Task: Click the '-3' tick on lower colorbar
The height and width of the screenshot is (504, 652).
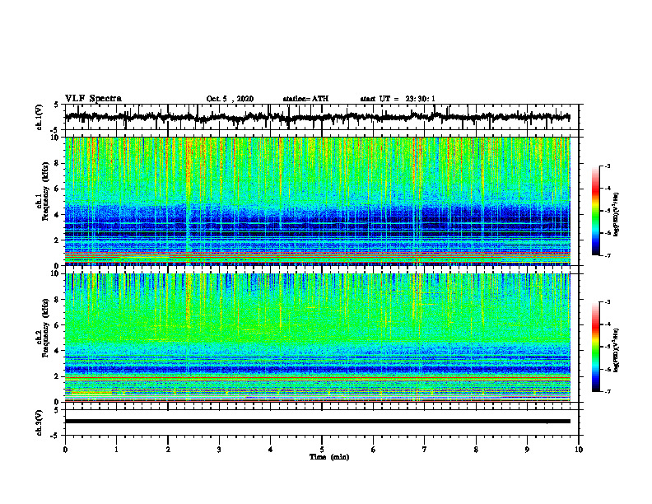Action: (x=607, y=302)
